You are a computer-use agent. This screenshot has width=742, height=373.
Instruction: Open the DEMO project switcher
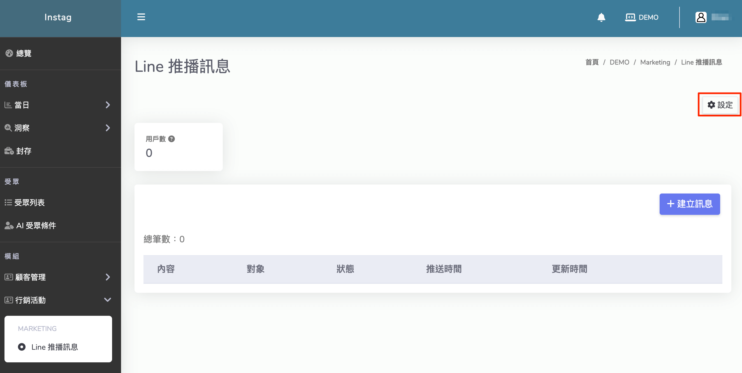coord(641,17)
